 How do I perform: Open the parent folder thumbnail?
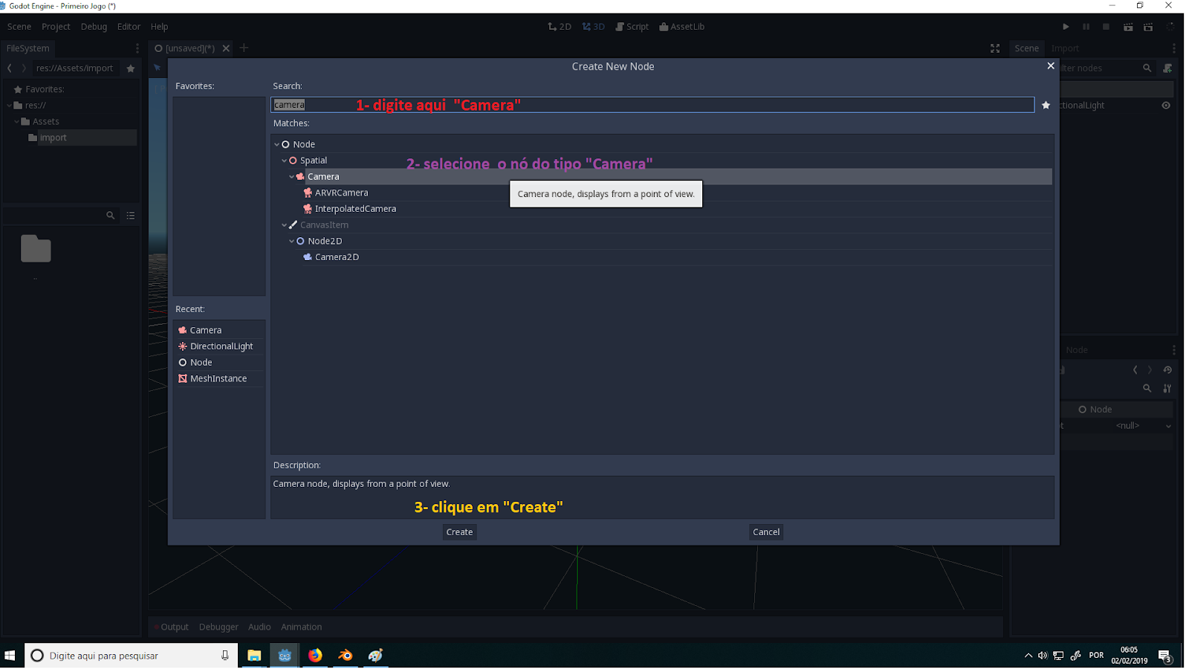click(36, 249)
